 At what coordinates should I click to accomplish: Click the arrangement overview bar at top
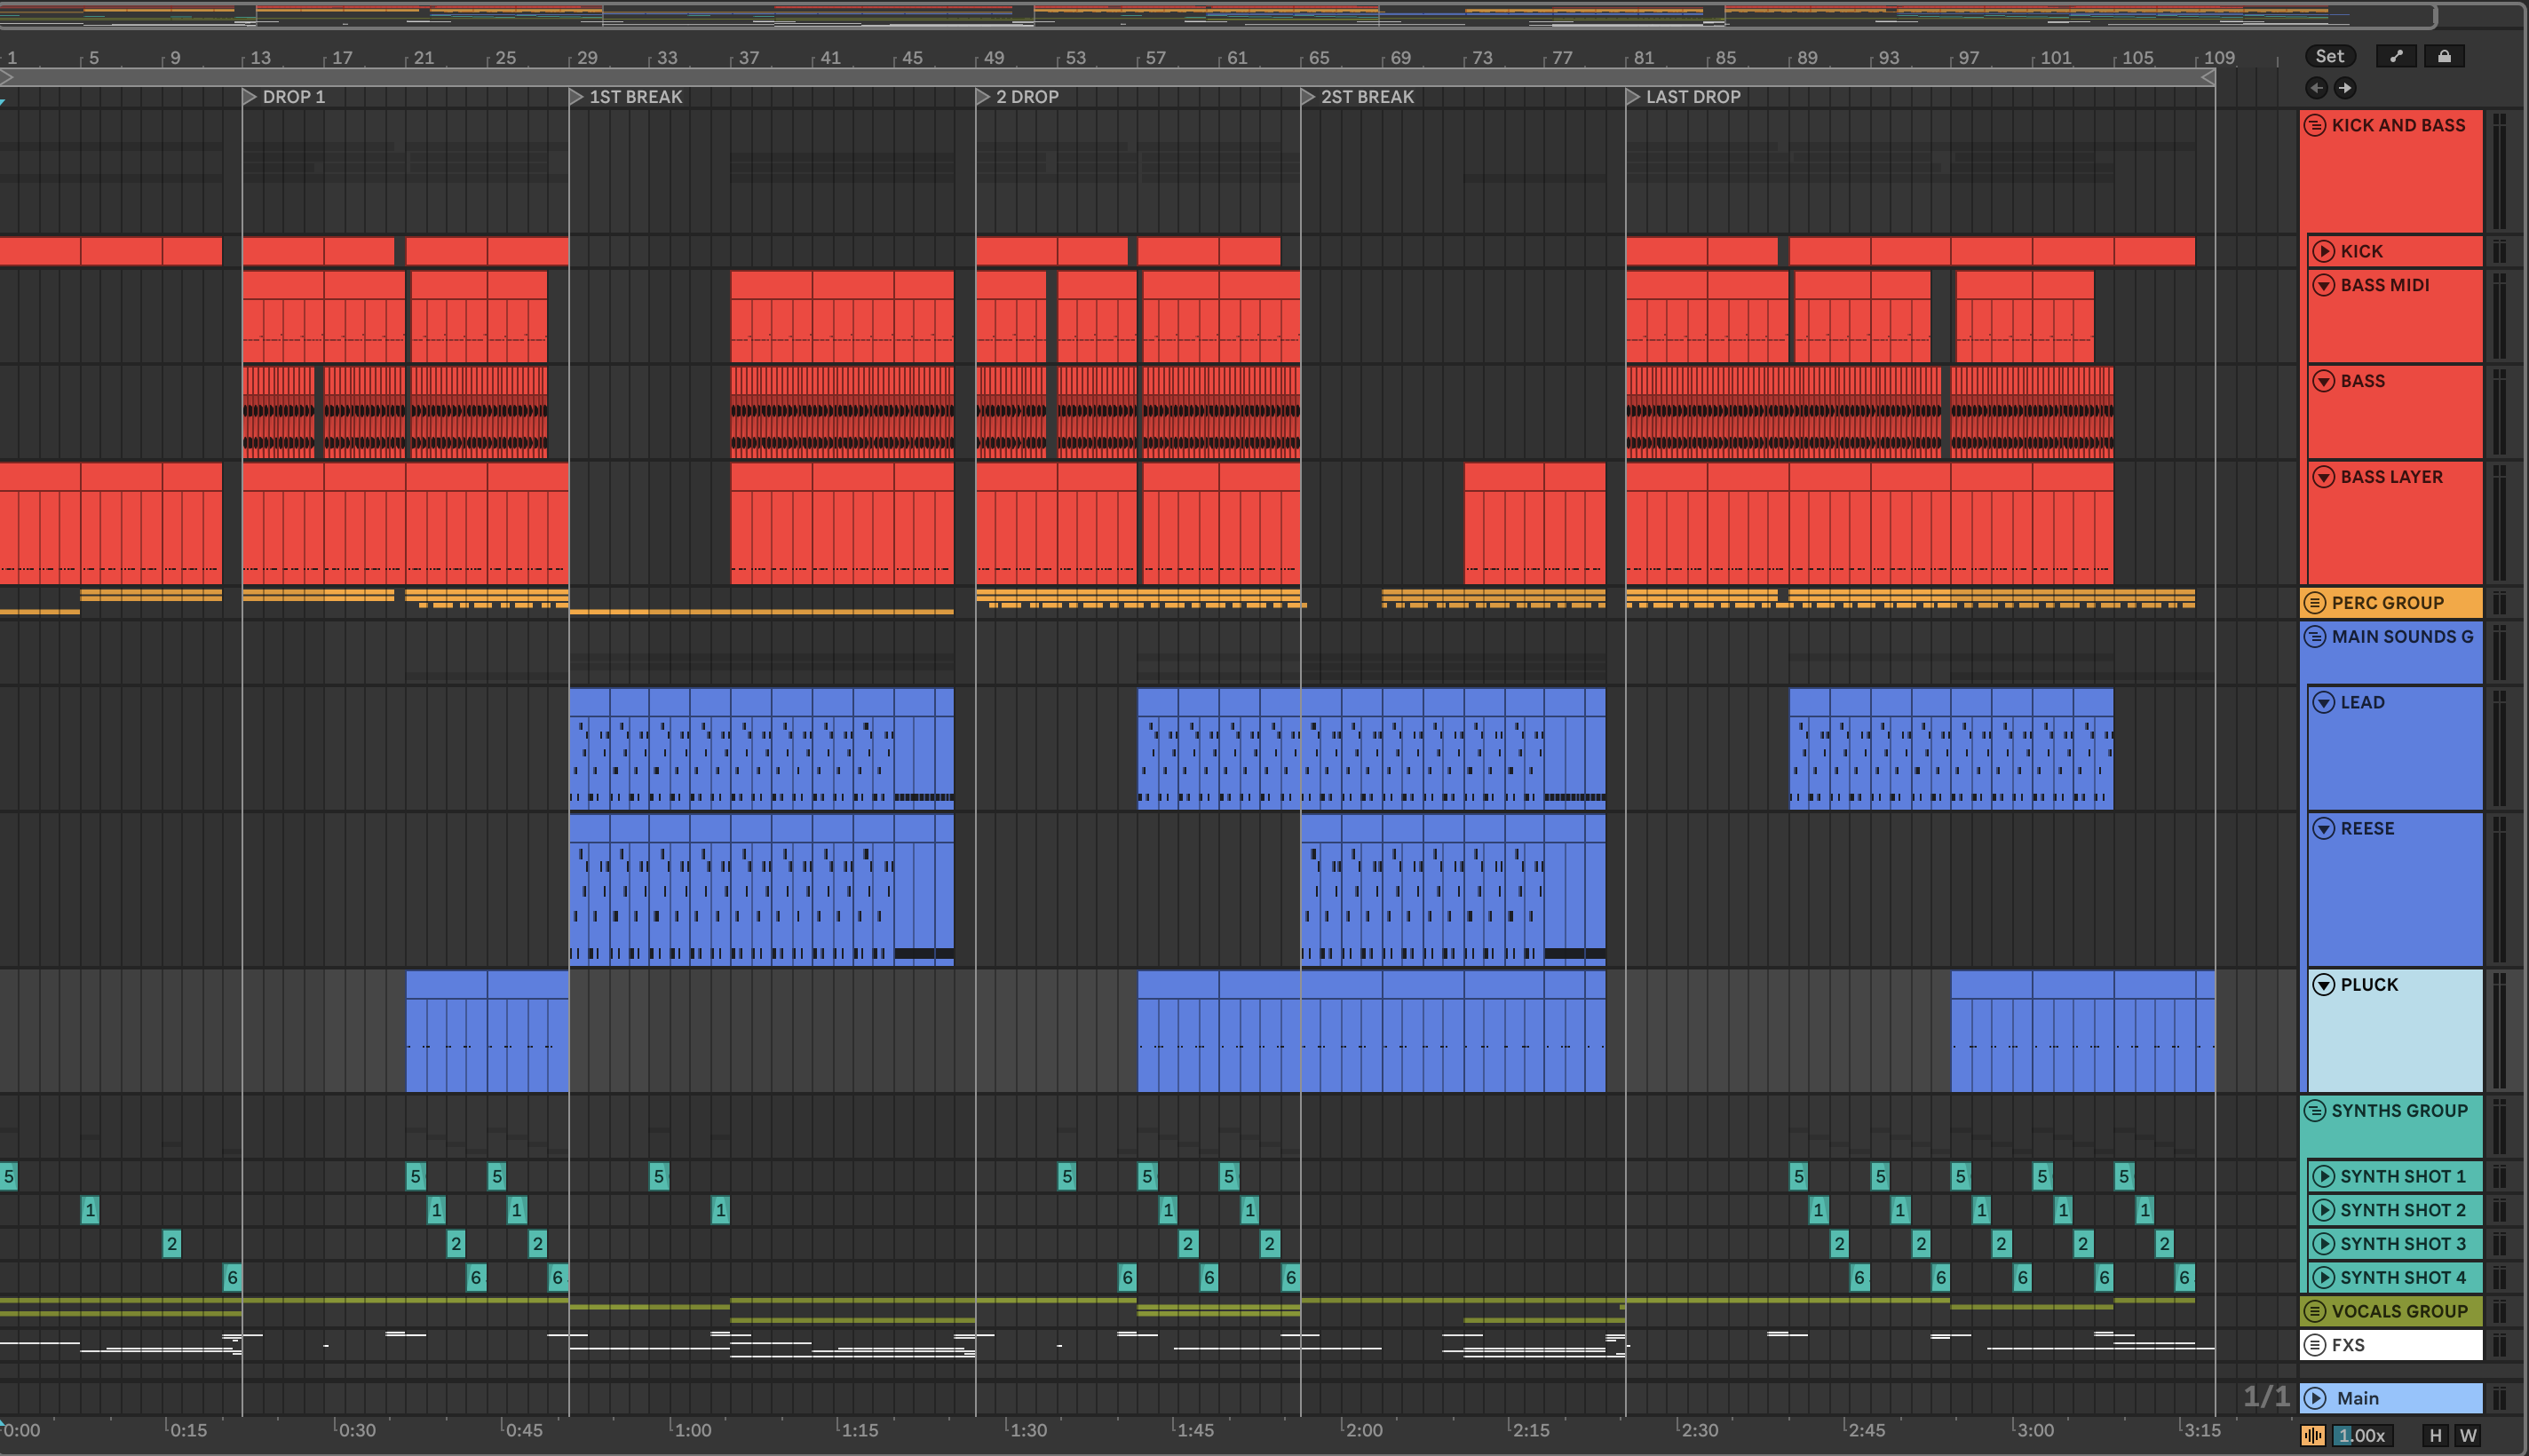[1217, 15]
